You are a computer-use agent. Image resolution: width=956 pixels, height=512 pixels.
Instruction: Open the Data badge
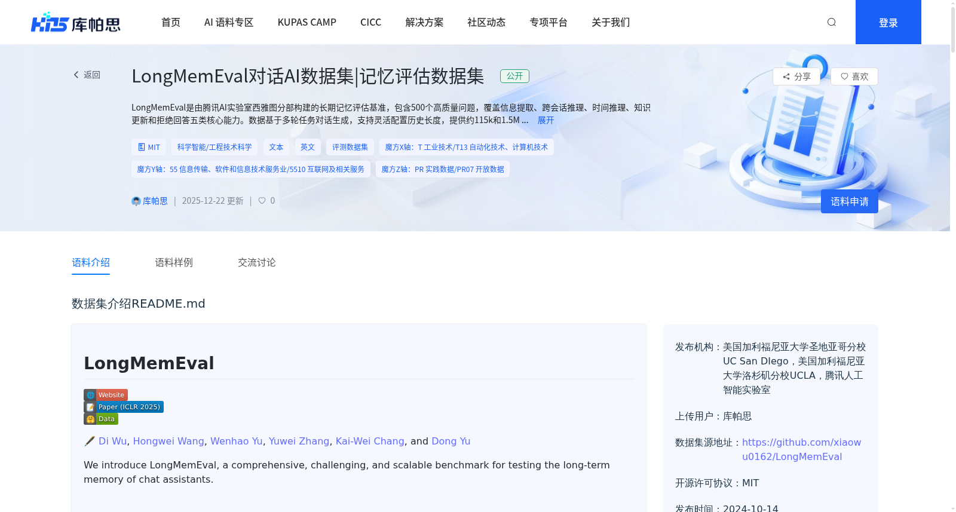101,419
